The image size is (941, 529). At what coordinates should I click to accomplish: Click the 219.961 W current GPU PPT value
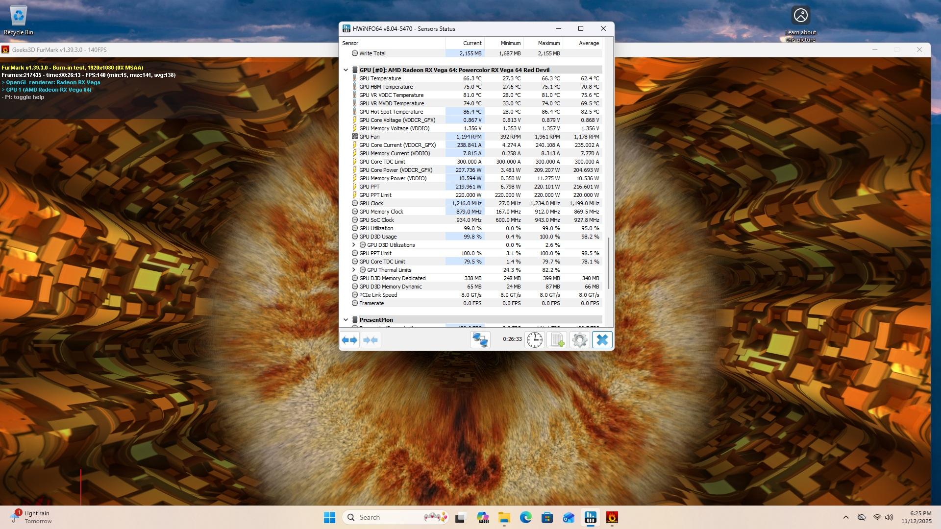point(469,187)
